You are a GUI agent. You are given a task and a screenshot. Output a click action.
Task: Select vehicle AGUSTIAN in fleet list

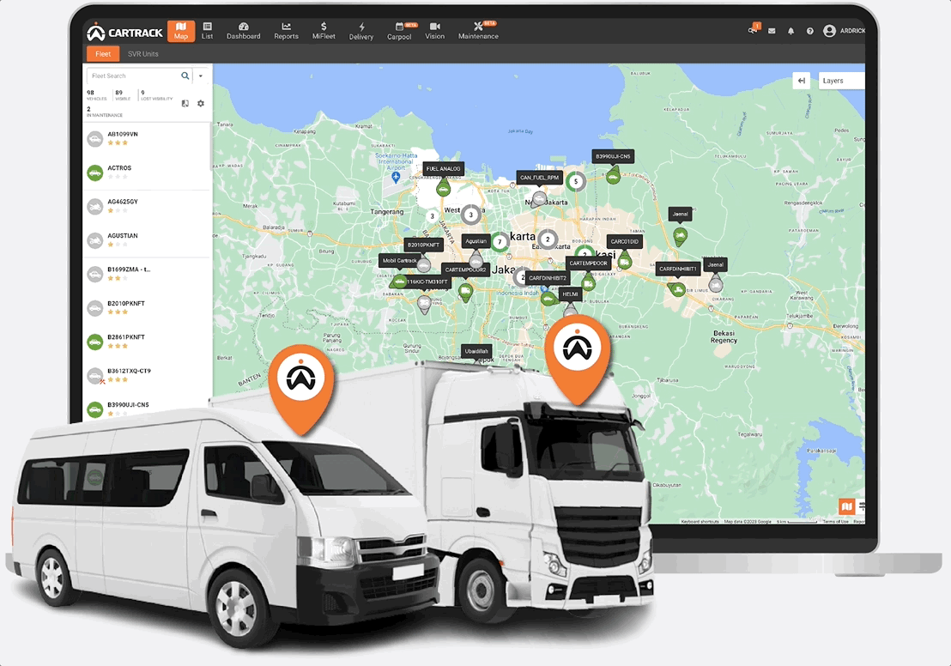click(146, 241)
